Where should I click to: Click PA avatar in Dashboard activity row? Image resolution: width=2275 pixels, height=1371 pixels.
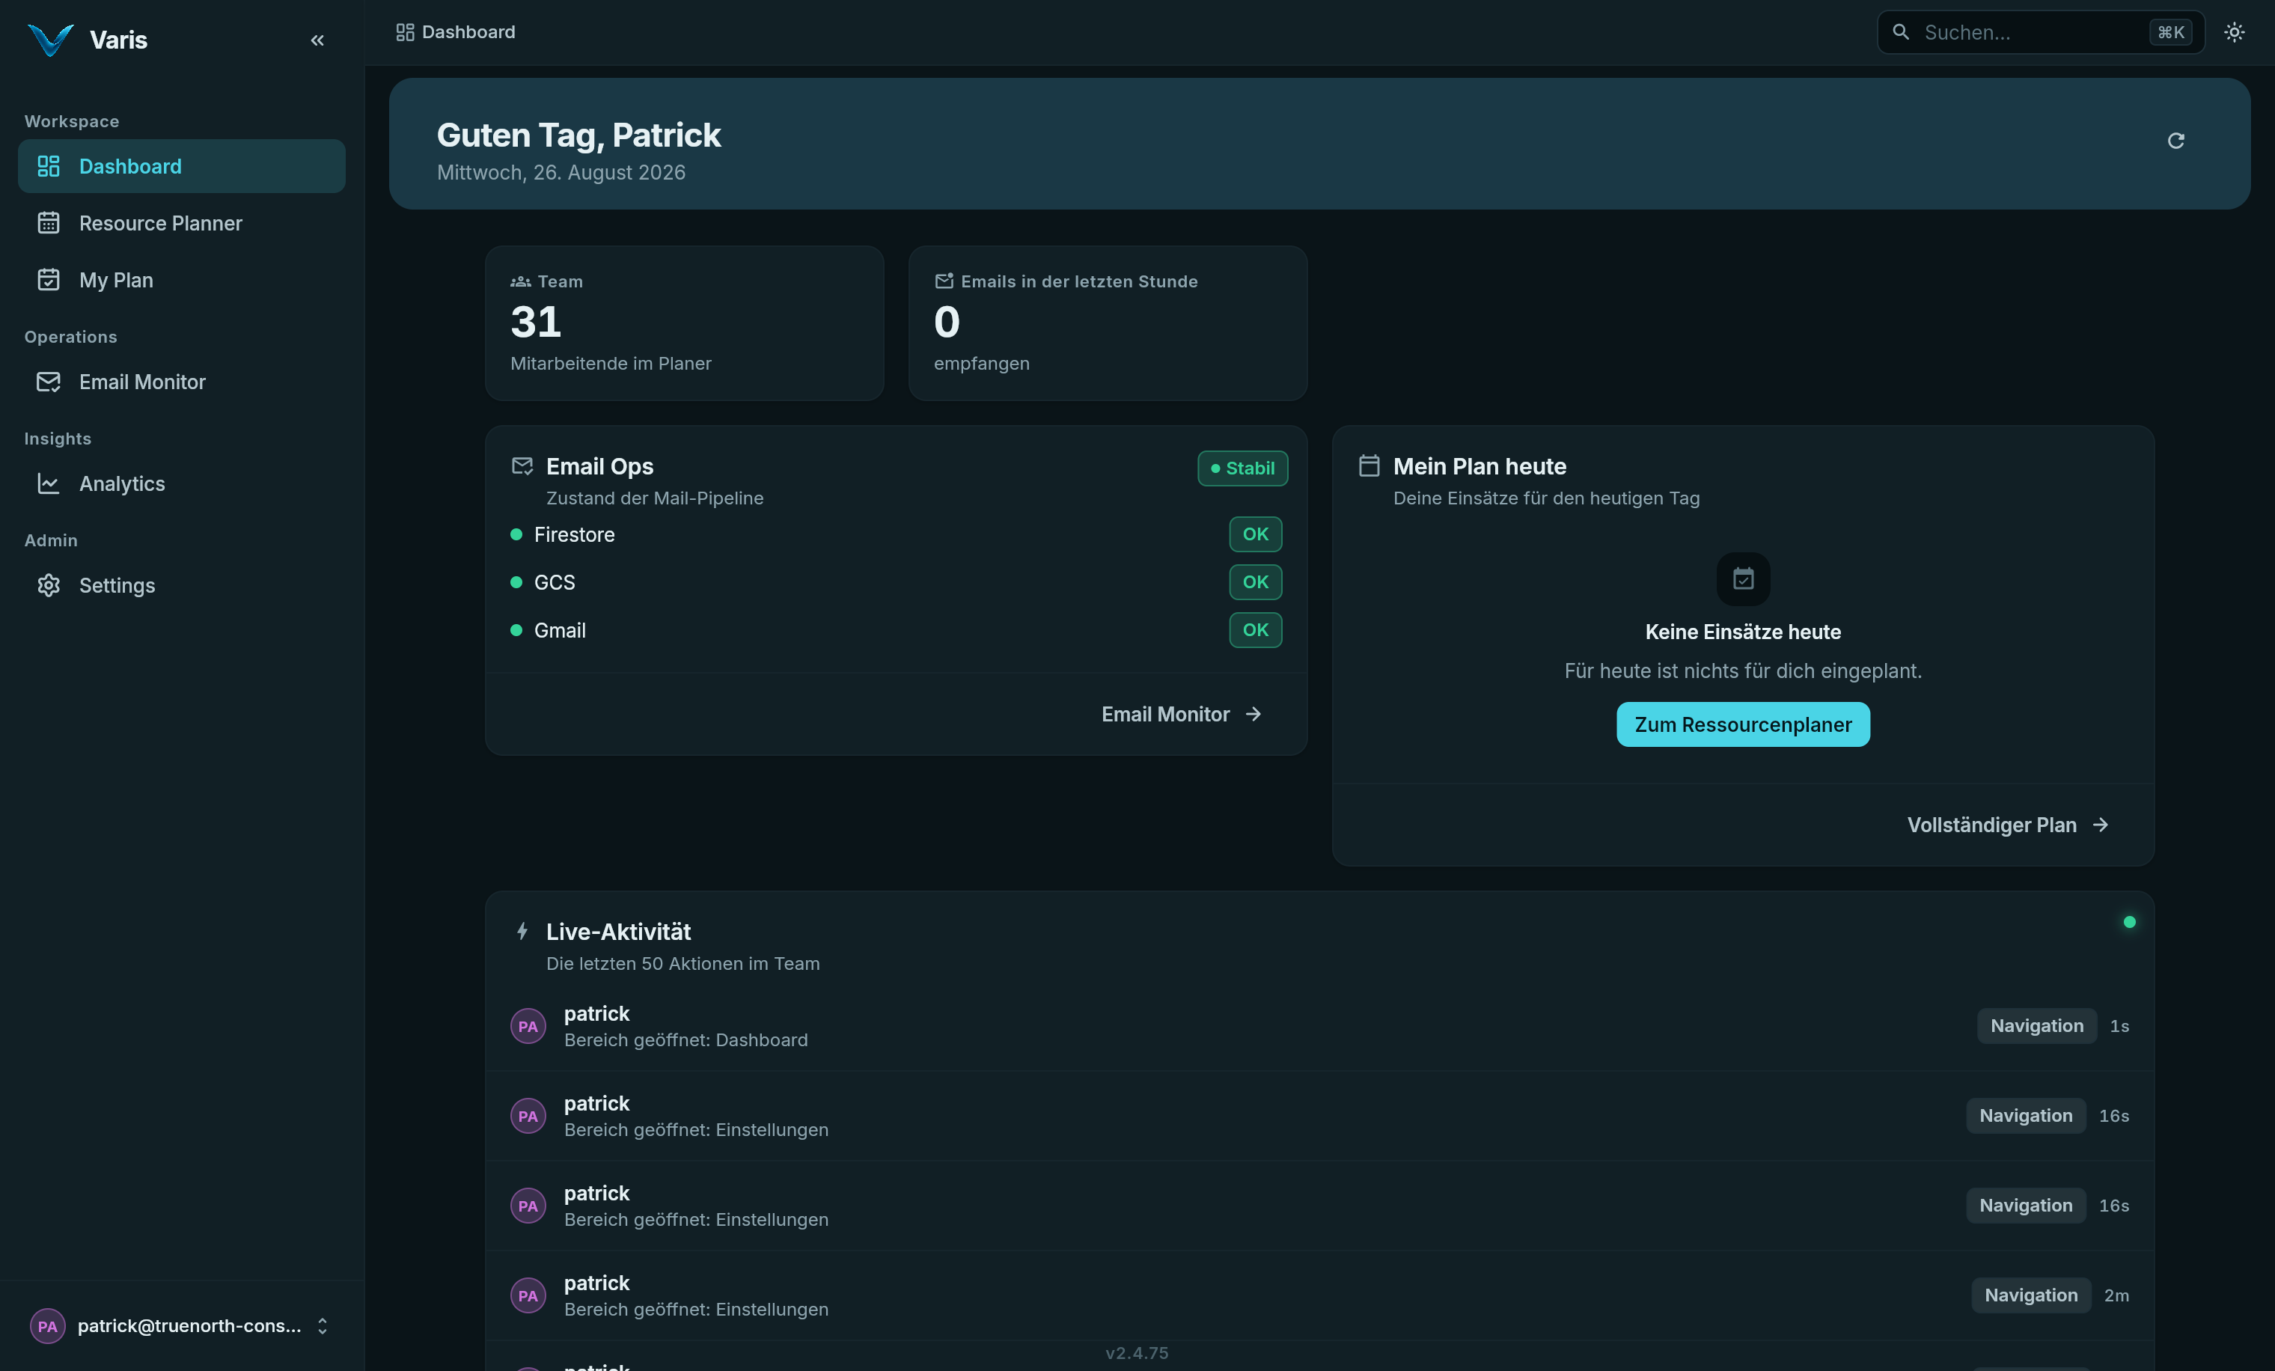tap(528, 1026)
